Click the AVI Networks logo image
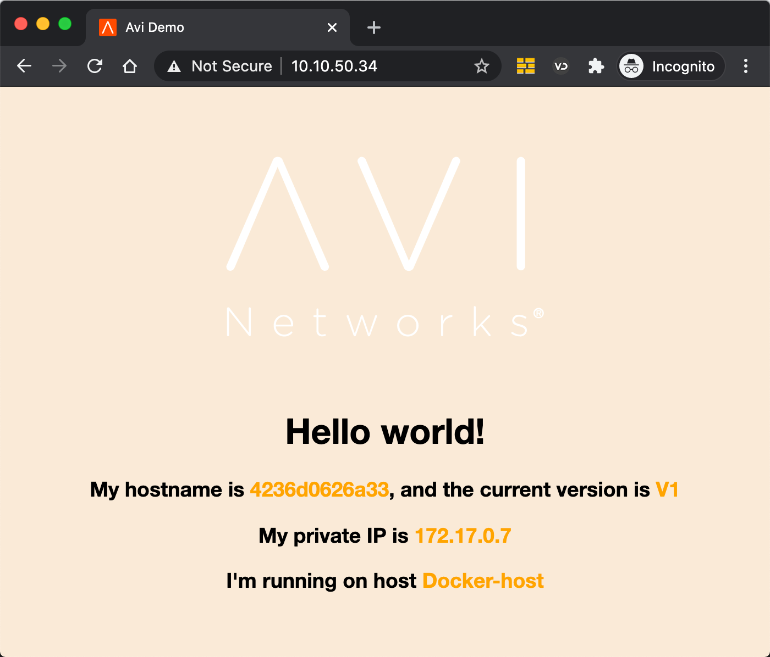This screenshot has height=657, width=770. (385, 247)
